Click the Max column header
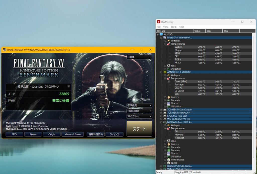 [231, 31]
